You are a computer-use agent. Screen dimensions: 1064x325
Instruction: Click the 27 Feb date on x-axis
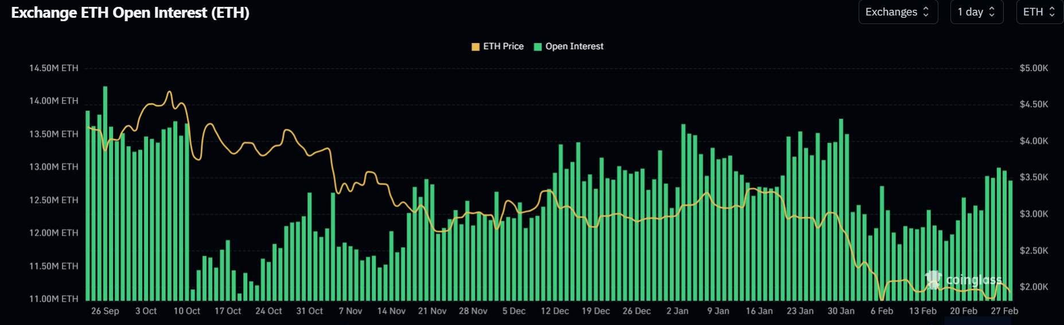(x=1004, y=311)
